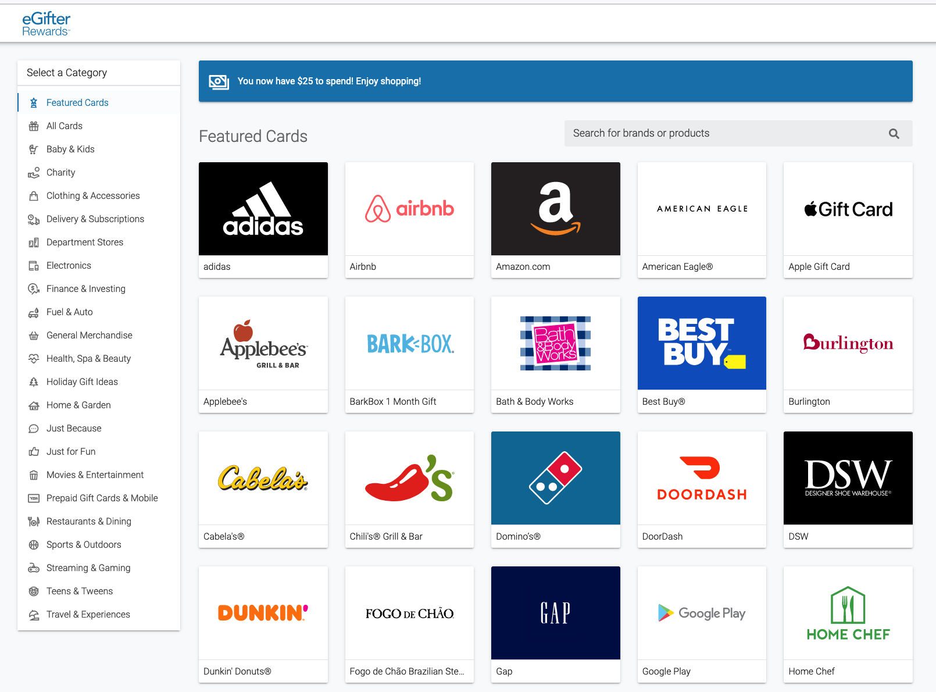
Task: Go to Prepaid Gift Cards & Mobile
Action: point(102,498)
